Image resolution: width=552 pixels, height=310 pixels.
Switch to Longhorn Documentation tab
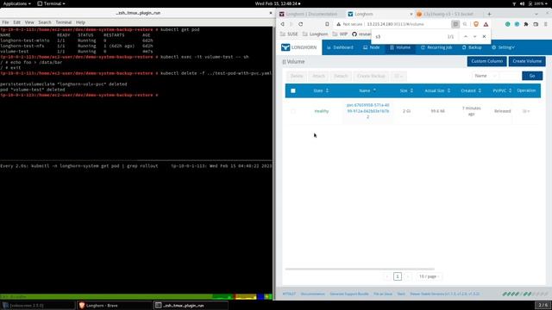[x=309, y=14]
